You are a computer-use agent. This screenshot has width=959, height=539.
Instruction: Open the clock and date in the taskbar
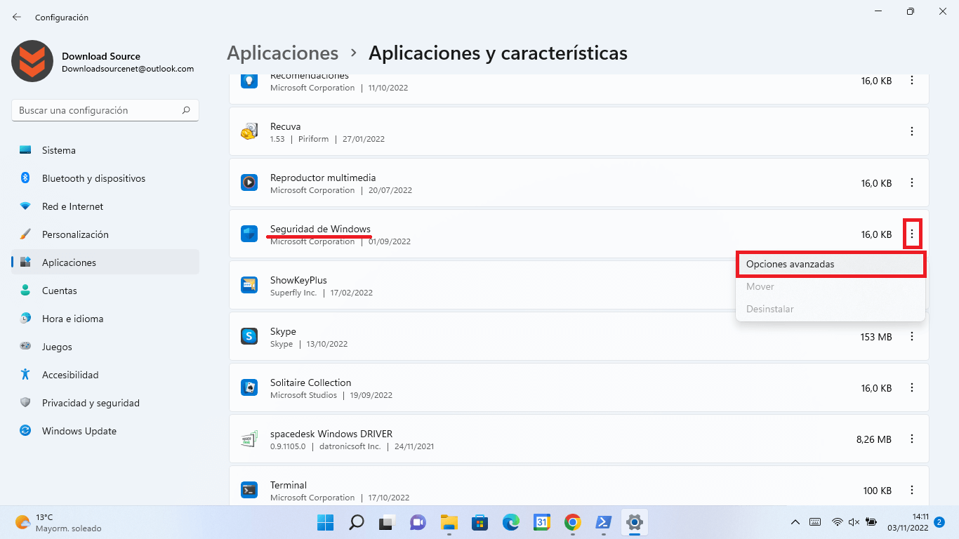point(908,522)
